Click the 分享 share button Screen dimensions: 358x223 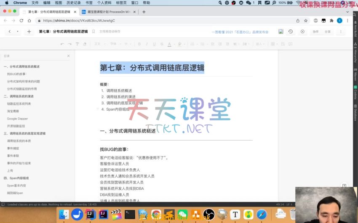tap(328, 32)
